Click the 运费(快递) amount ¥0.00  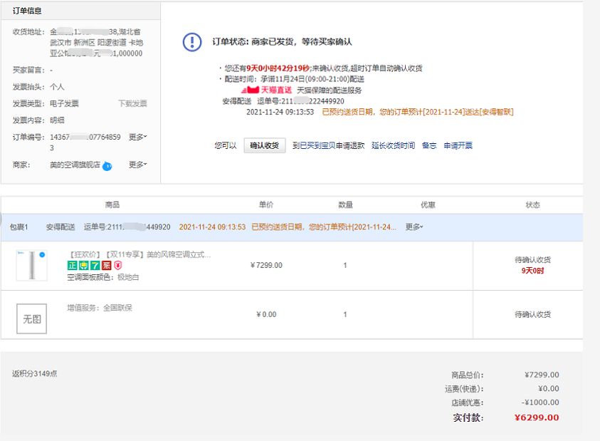(x=549, y=388)
